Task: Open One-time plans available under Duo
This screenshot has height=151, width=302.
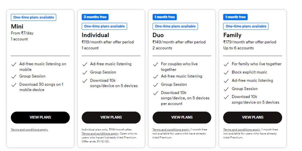Action: pos(175,26)
